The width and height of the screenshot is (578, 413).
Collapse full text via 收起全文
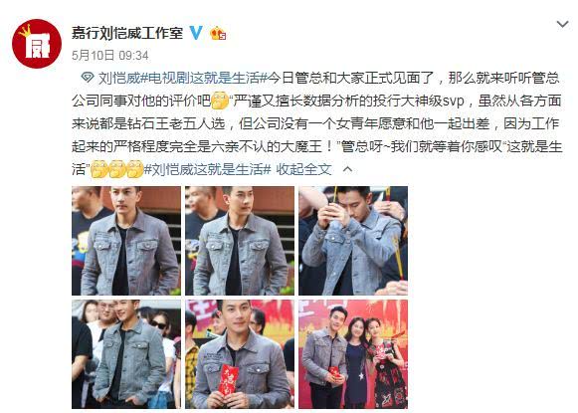click(303, 169)
